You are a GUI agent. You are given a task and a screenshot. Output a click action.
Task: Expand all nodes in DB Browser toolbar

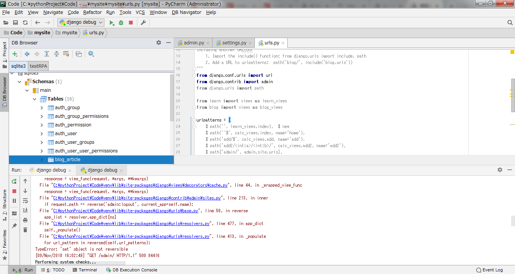(47, 54)
